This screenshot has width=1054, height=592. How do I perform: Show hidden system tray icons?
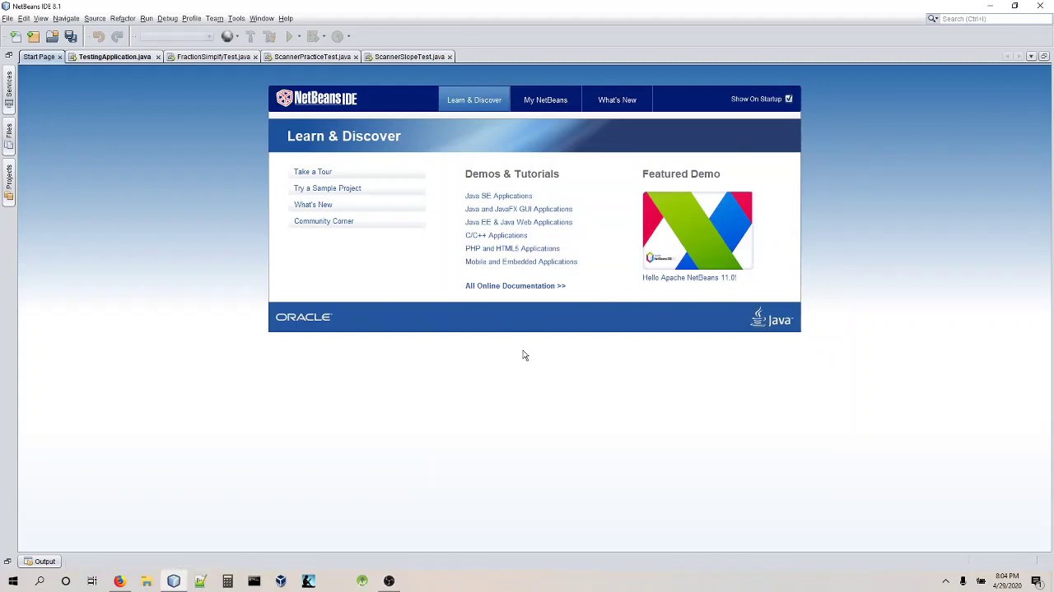[x=945, y=581]
